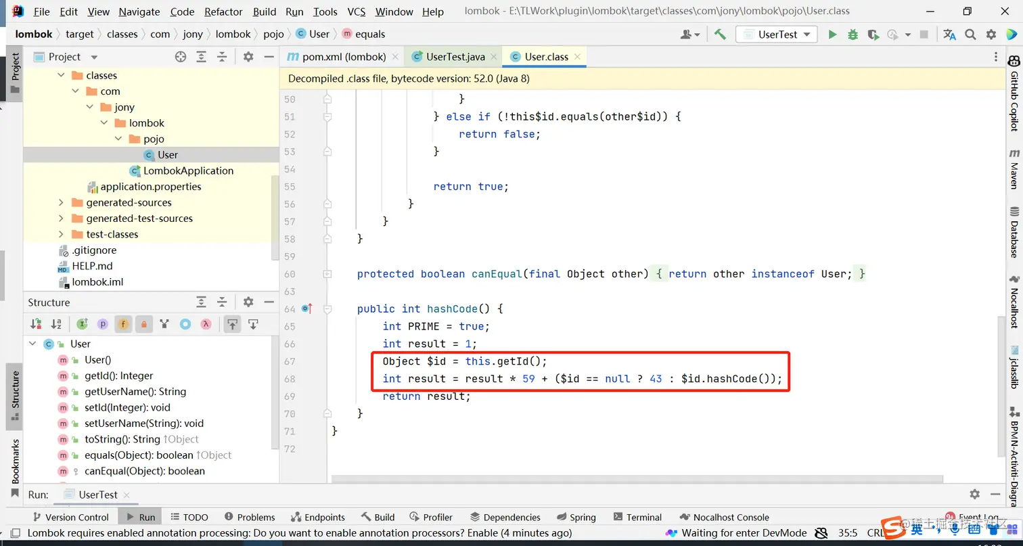The width and height of the screenshot is (1023, 546).
Task: Expand all in Project panel toolbar
Action: (x=201, y=57)
